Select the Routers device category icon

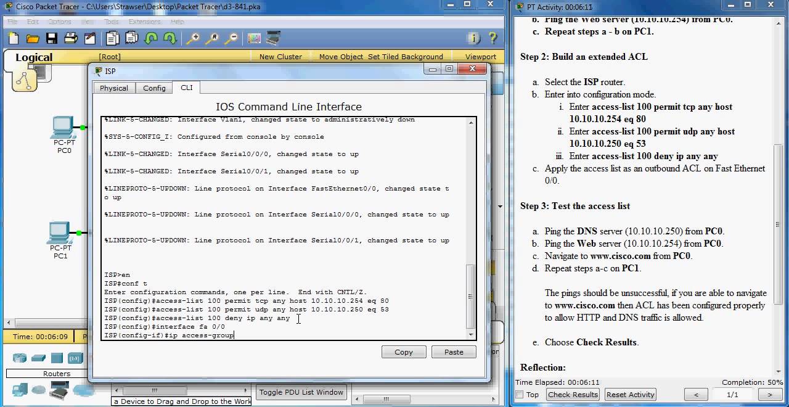point(20,358)
